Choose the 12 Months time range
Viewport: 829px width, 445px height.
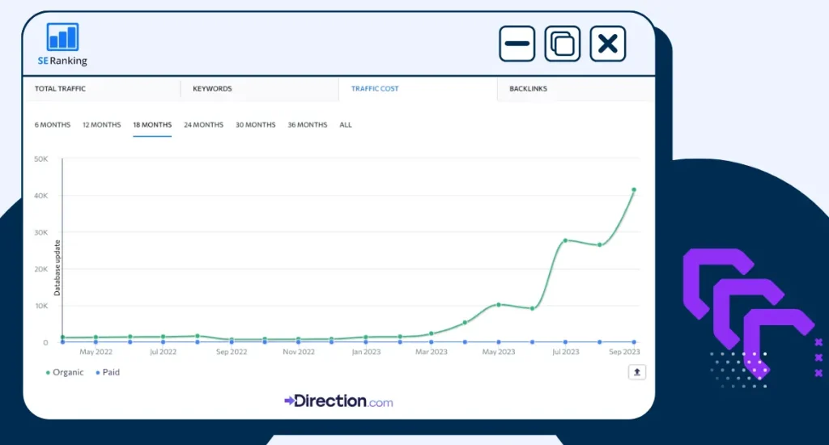point(101,125)
